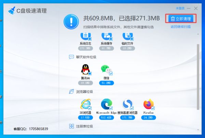Uncheck the 搜狗高速浏览器 checkbox
The image size is (205, 138).
(132, 108)
